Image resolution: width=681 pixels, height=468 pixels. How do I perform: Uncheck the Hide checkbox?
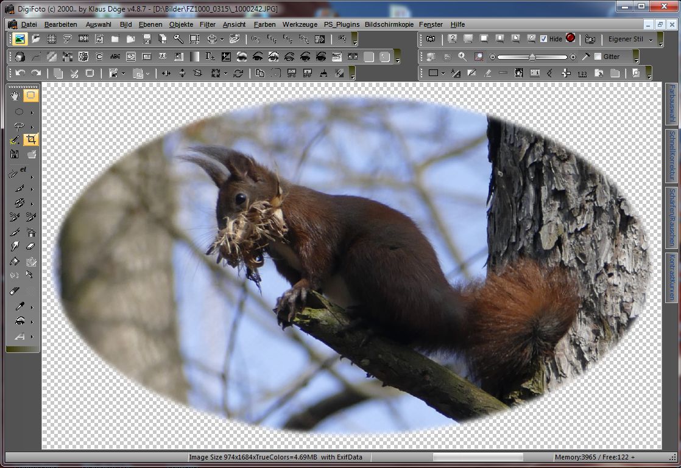pos(544,39)
